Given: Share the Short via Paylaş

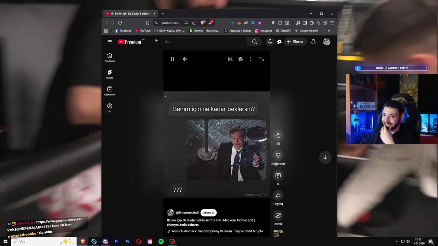Looking at the screenshot, I should tap(278, 195).
